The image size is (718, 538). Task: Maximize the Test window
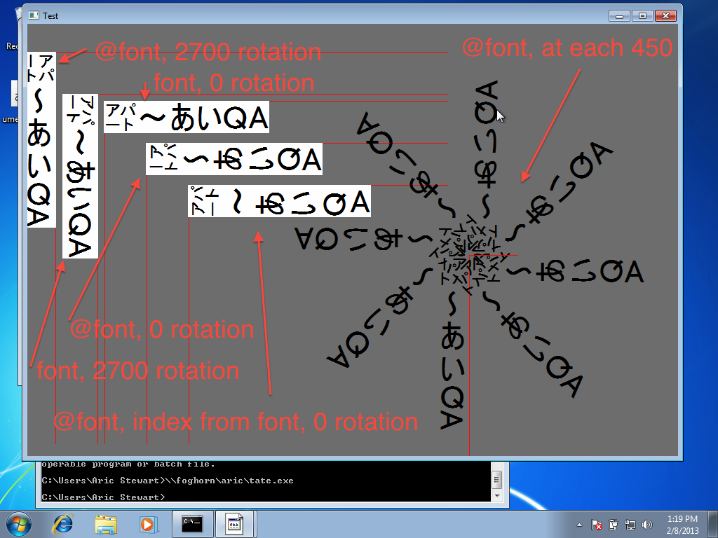[640, 15]
